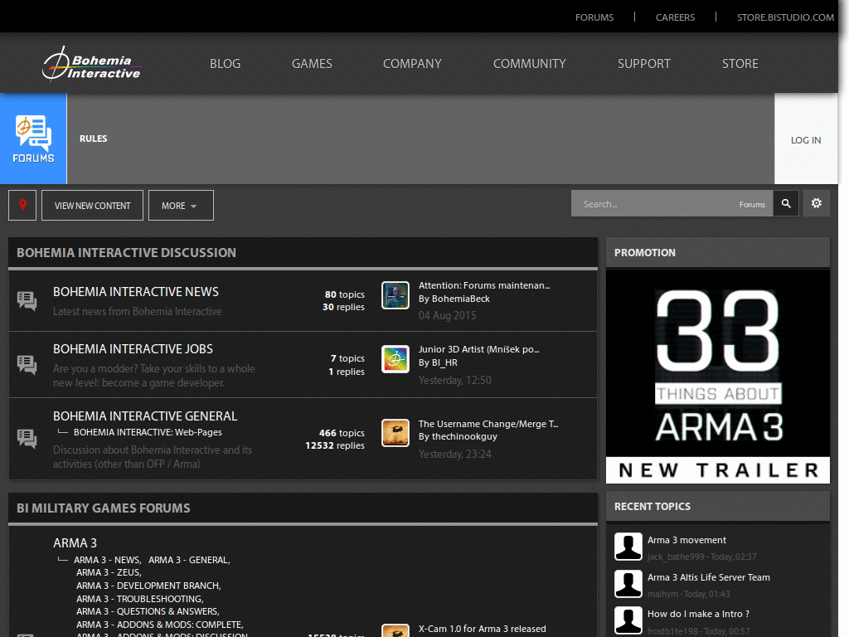The image size is (849, 637).
Task: Open the STORE menu
Action: coord(740,64)
